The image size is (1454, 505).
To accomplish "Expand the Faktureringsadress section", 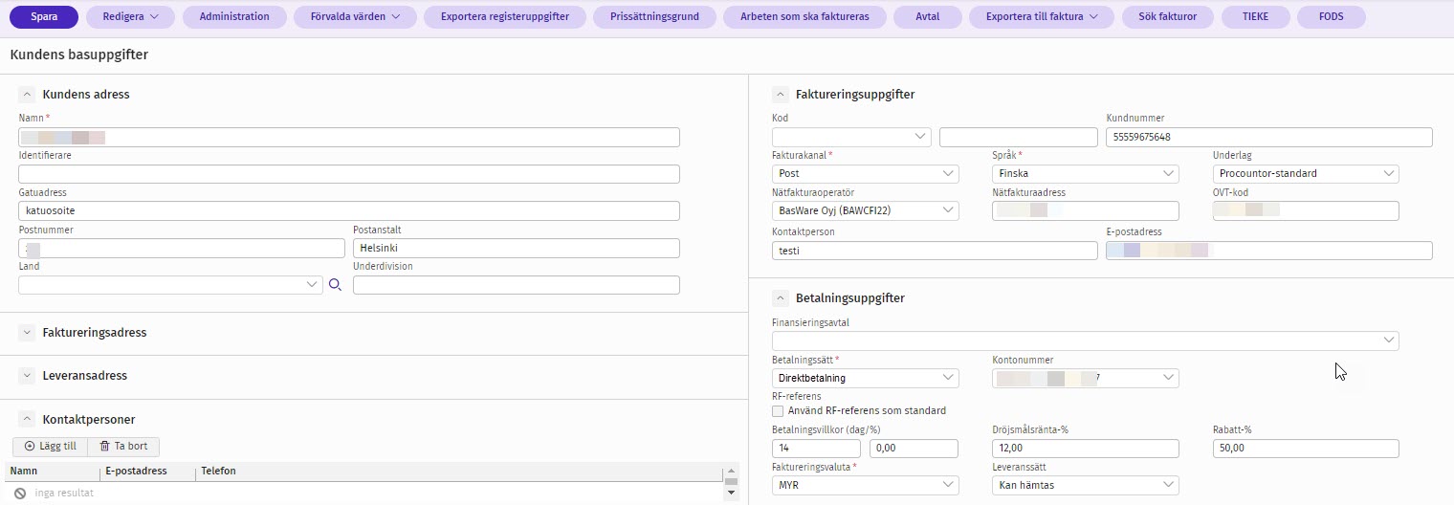I will tap(27, 332).
